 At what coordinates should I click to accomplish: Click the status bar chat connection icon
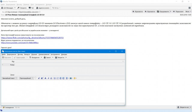(x=1, y=111)
